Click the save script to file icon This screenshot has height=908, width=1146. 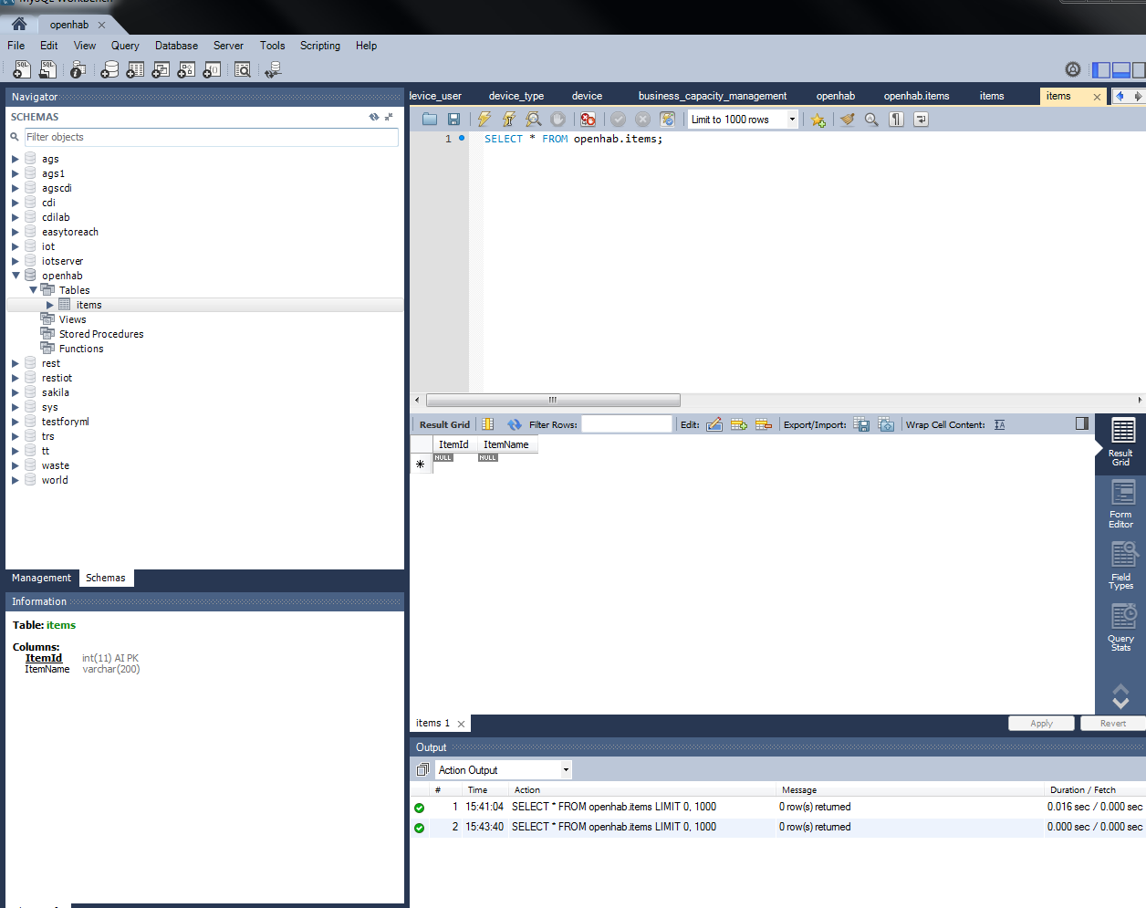tap(453, 120)
